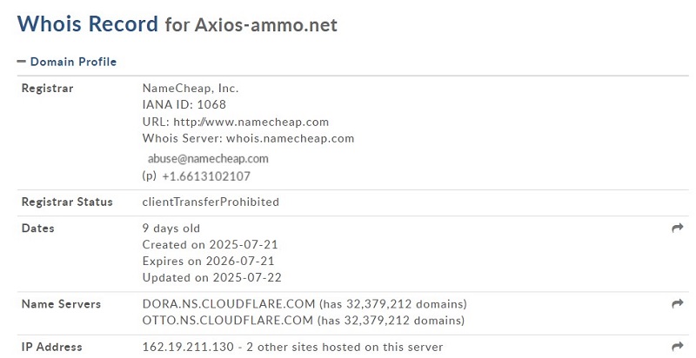
Task: Click the Axios-ammo.net domain title
Action: pyautogui.click(x=266, y=25)
